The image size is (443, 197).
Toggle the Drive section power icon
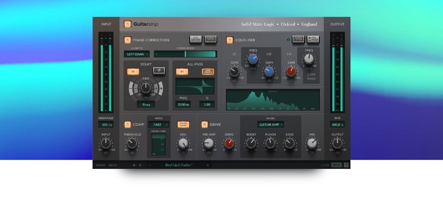(204, 125)
